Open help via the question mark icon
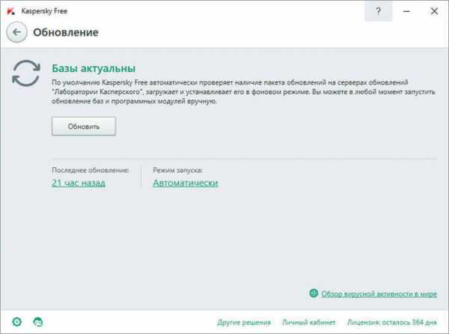This screenshot has width=449, height=334. click(x=378, y=11)
